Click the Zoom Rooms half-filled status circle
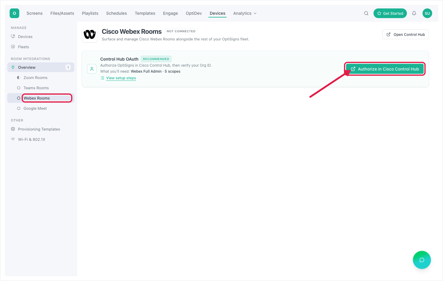Screen dimensions: 443x281 point(19,77)
